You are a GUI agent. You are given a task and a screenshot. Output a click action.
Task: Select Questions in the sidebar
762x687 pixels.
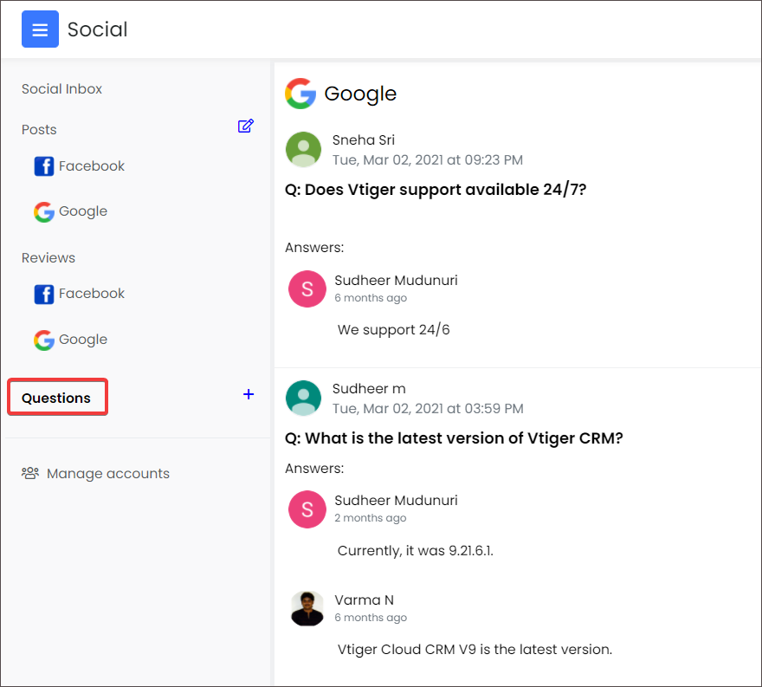click(x=56, y=398)
